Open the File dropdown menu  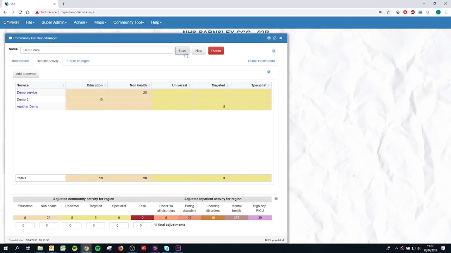30,22
